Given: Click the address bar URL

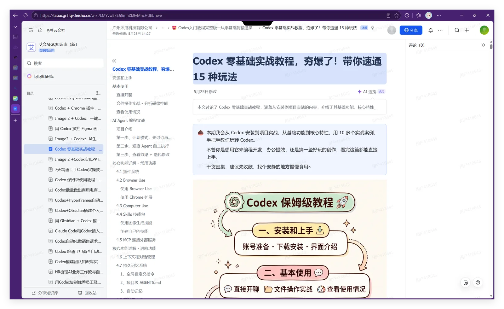Looking at the screenshot, I should 101,15.
